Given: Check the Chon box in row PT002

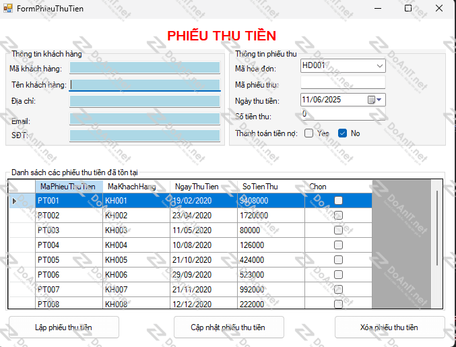Looking at the screenshot, I should pyautogui.click(x=338, y=215).
